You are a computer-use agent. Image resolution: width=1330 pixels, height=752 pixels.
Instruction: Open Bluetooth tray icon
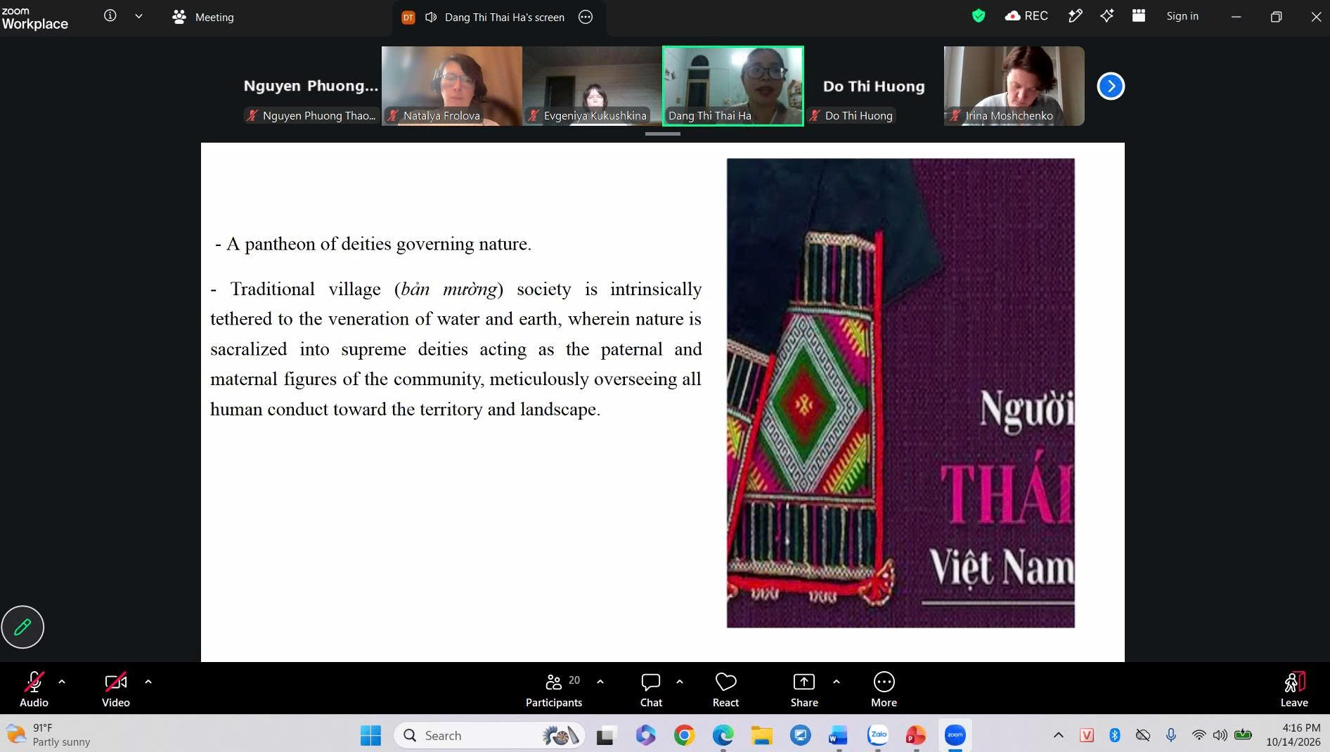tap(1115, 735)
